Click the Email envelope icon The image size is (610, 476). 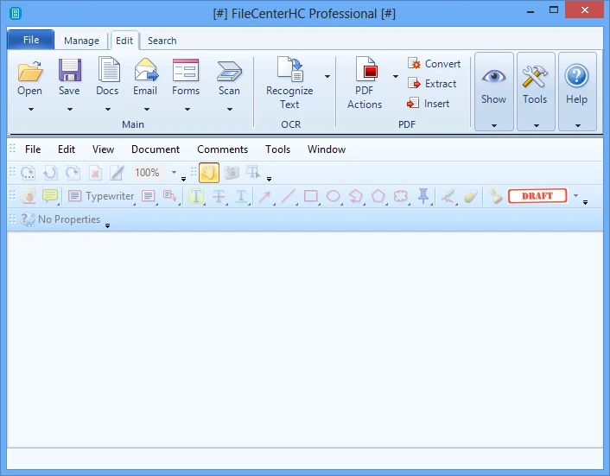pos(145,71)
